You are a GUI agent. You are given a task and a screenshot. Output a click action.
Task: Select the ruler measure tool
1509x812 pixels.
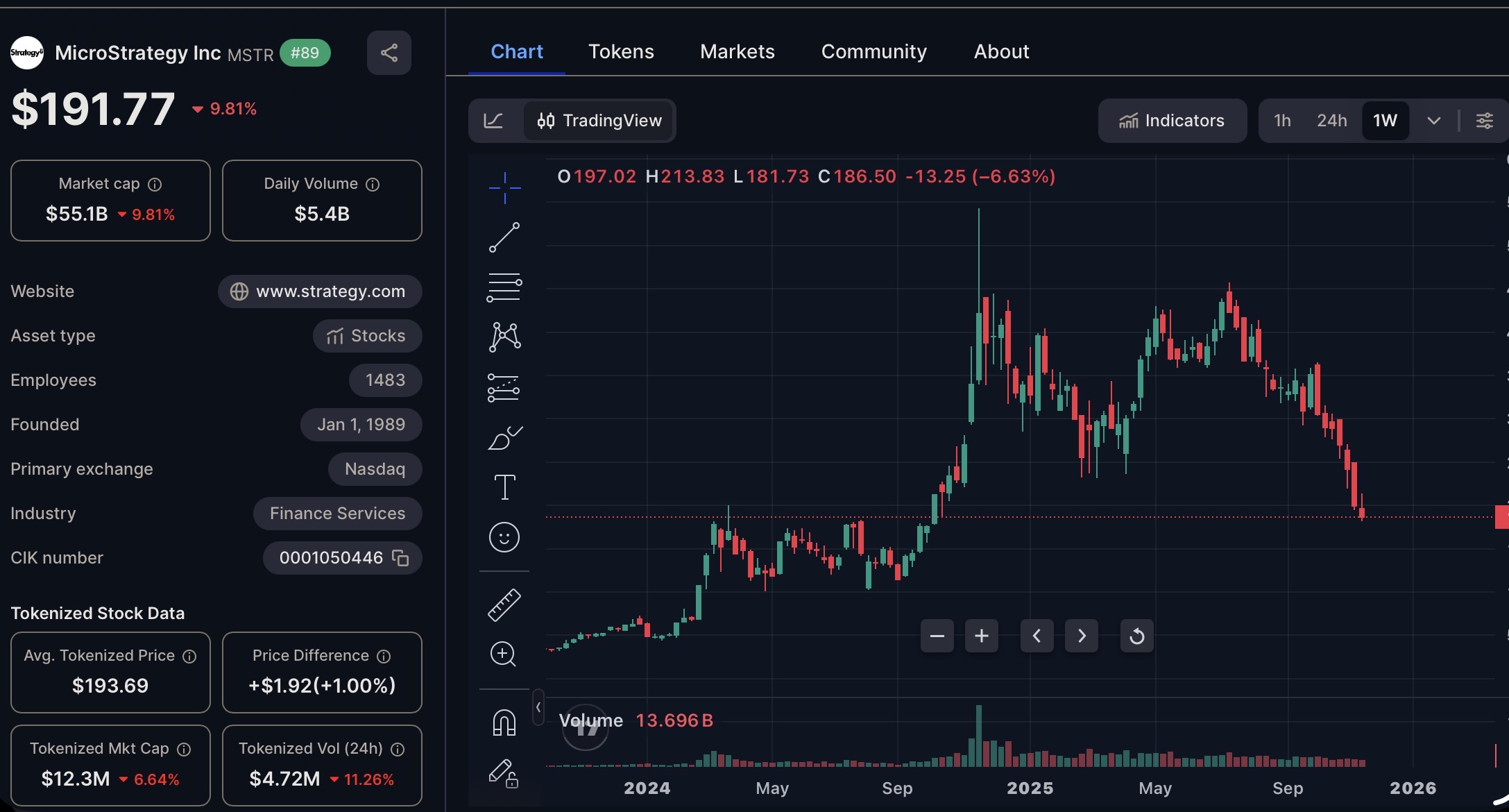coord(504,604)
